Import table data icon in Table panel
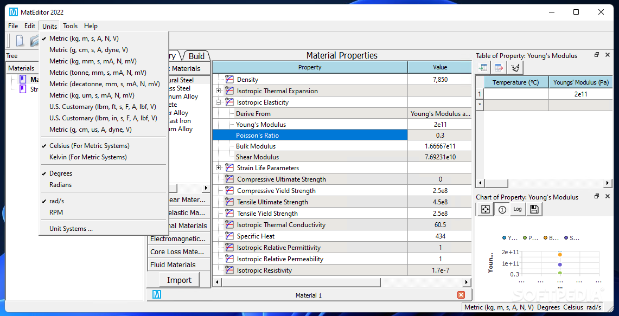This screenshot has width=619, height=316. pos(483,68)
